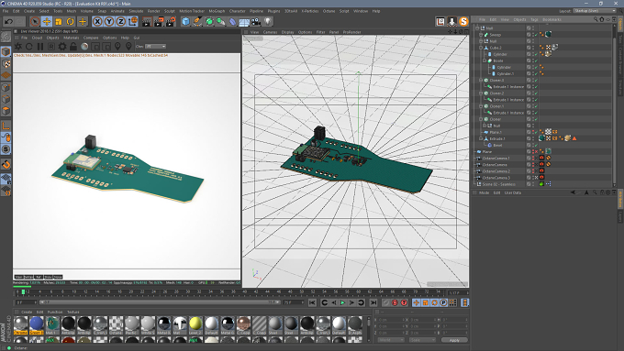Toggle the coordinate system icon
The image size is (624, 351).
tap(133, 21)
